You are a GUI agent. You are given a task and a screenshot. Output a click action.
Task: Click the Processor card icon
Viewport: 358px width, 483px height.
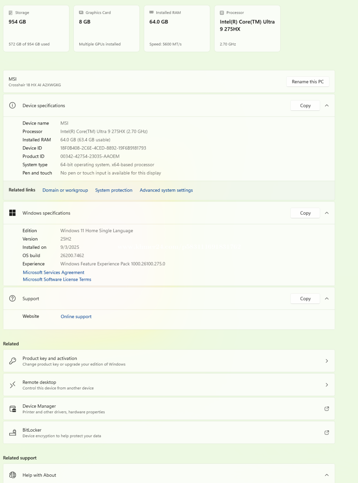pyautogui.click(x=222, y=13)
